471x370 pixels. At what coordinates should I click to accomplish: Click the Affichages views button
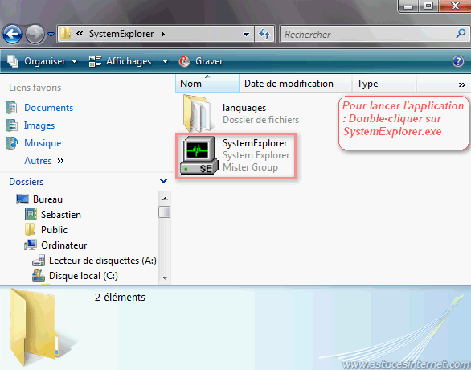(x=129, y=61)
